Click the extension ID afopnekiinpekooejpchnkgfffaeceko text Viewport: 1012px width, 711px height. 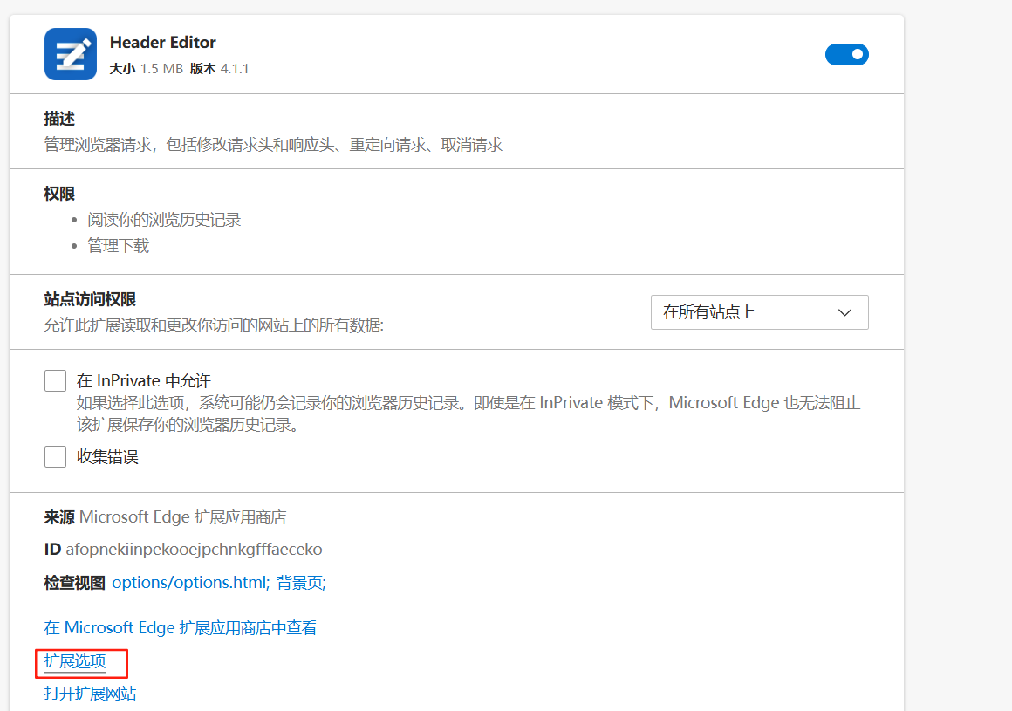pos(194,549)
